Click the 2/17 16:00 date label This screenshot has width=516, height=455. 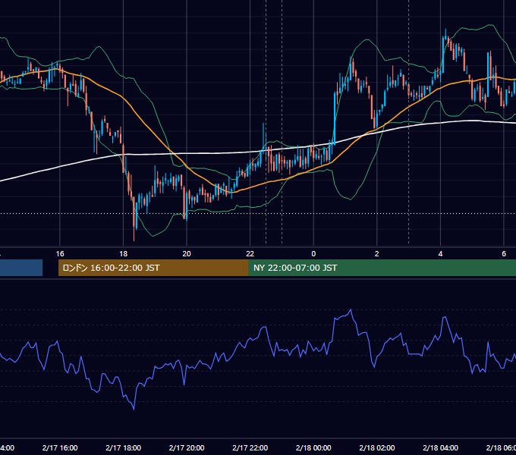pyautogui.click(x=60, y=447)
